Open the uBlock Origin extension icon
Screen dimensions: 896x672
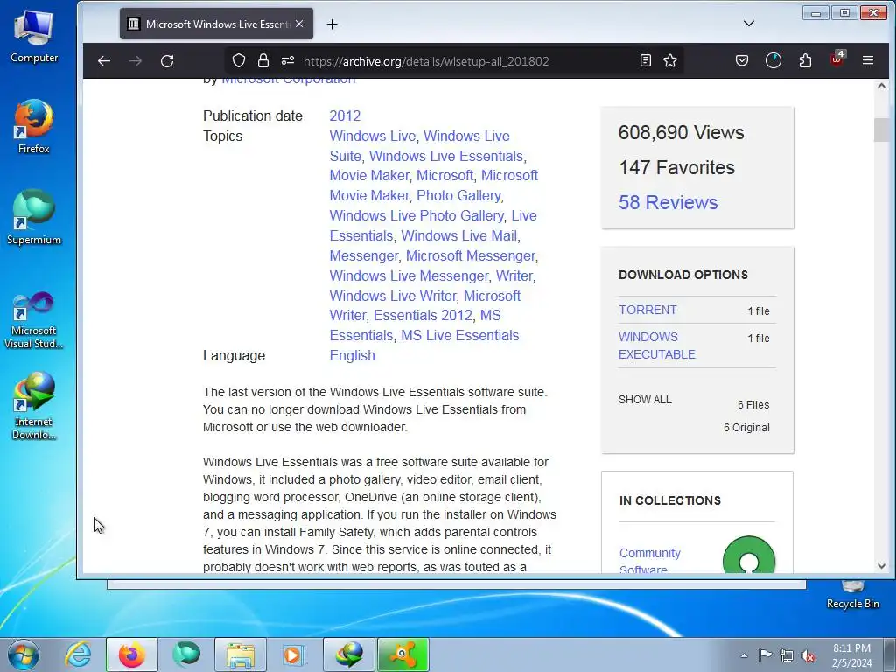[837, 59]
